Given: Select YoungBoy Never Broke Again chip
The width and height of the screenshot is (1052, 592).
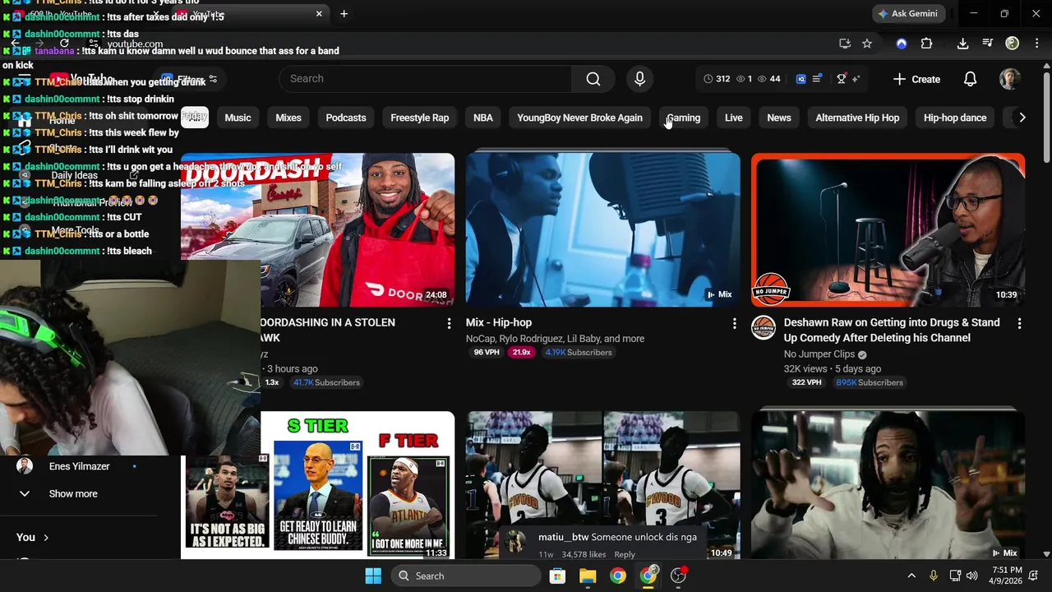Looking at the screenshot, I should [579, 118].
